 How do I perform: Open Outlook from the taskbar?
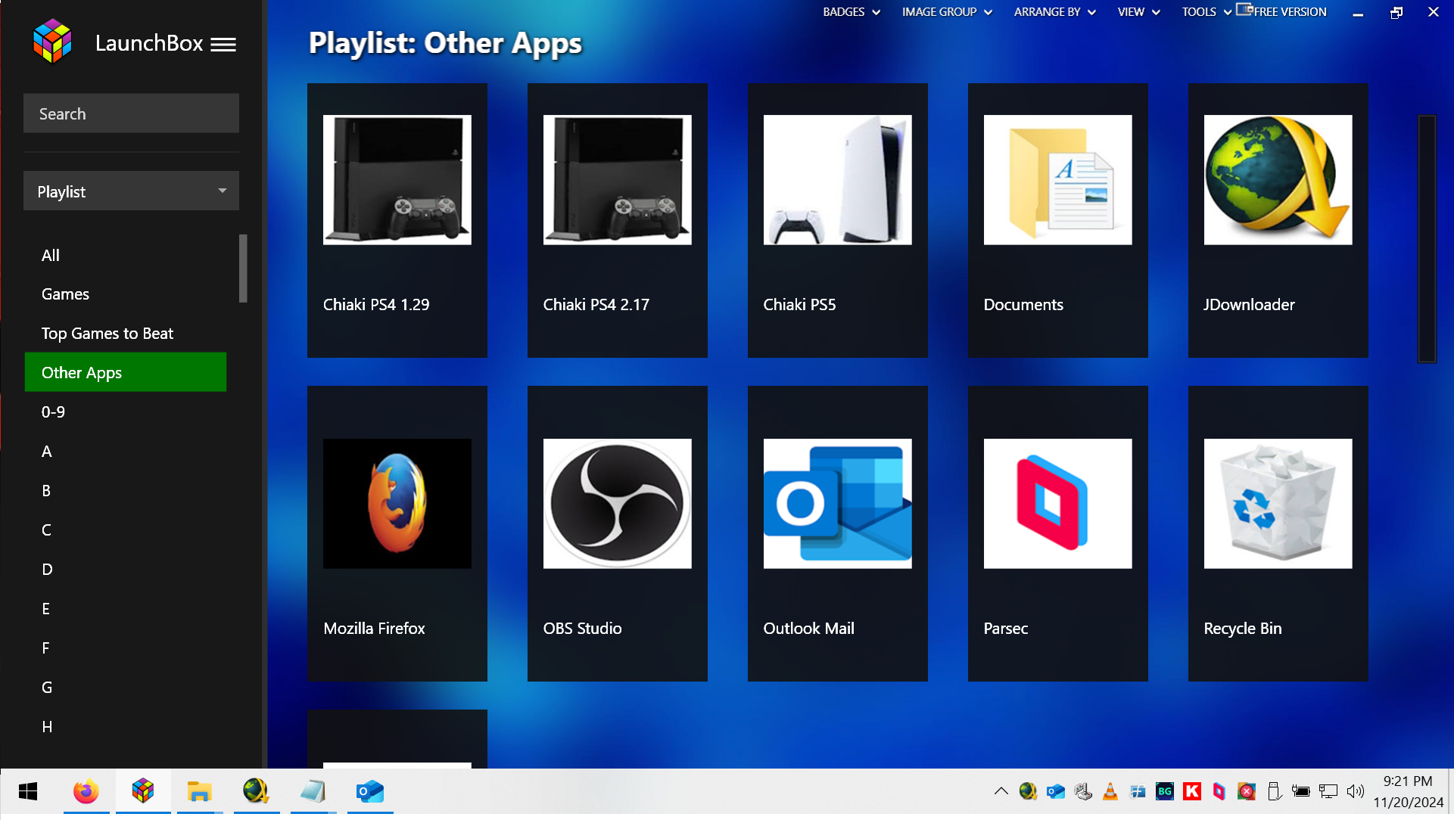pos(369,791)
